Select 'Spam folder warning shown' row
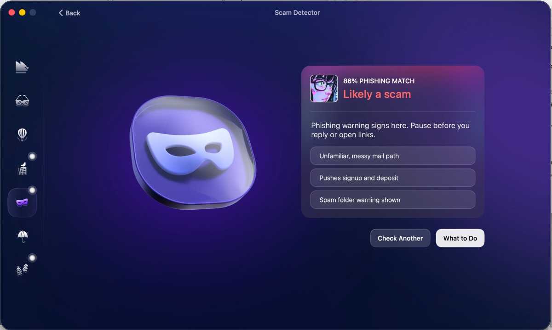552x330 pixels. [x=393, y=200]
